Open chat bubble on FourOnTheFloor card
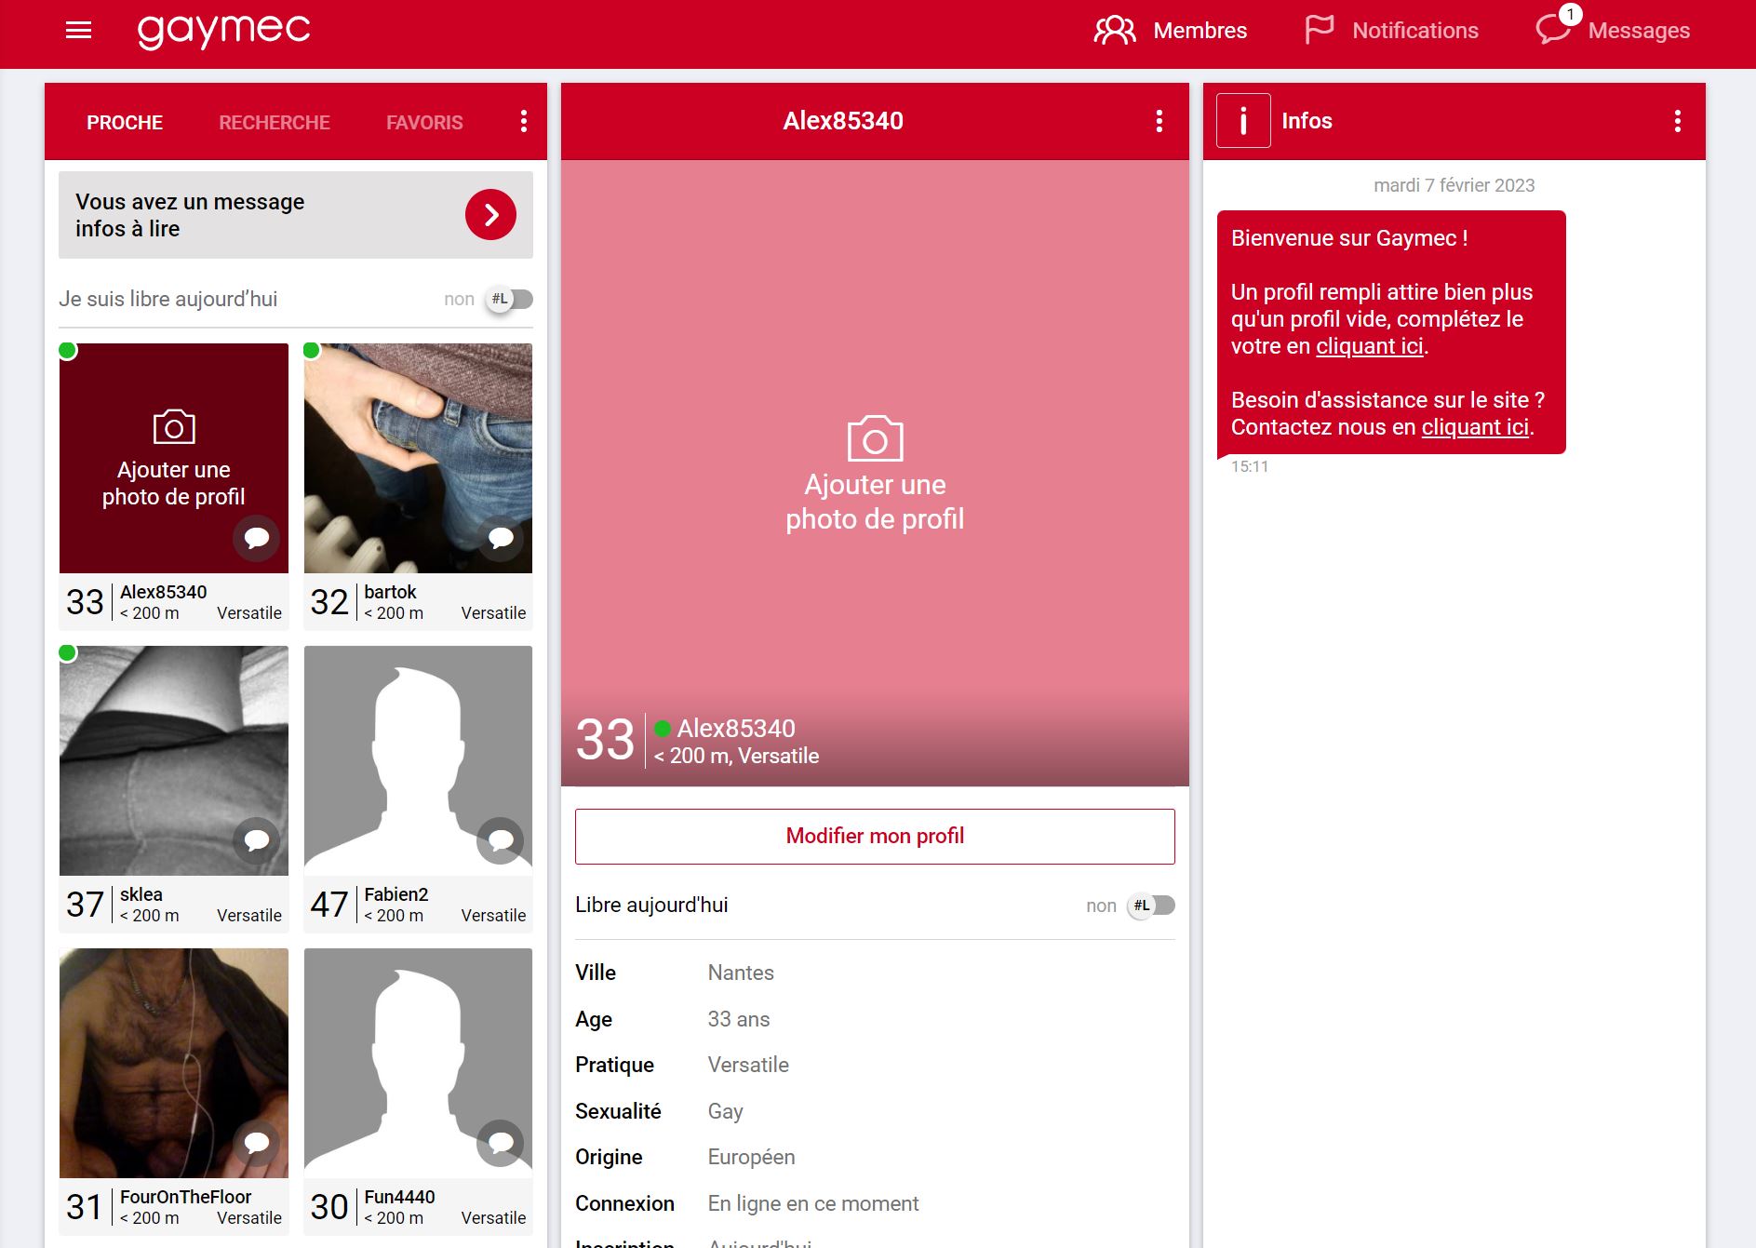Image resolution: width=1756 pixels, height=1248 pixels. point(257,1143)
